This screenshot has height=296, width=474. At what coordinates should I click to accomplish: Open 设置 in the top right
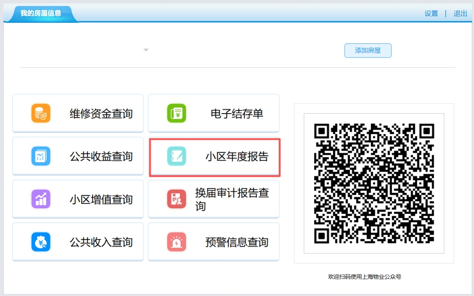tap(431, 14)
